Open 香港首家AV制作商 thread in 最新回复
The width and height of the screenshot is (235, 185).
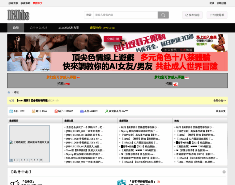[x=140, y=158]
